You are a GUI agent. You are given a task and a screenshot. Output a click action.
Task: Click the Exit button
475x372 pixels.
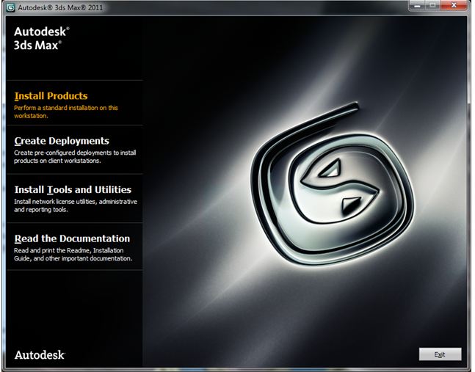pyautogui.click(x=440, y=354)
